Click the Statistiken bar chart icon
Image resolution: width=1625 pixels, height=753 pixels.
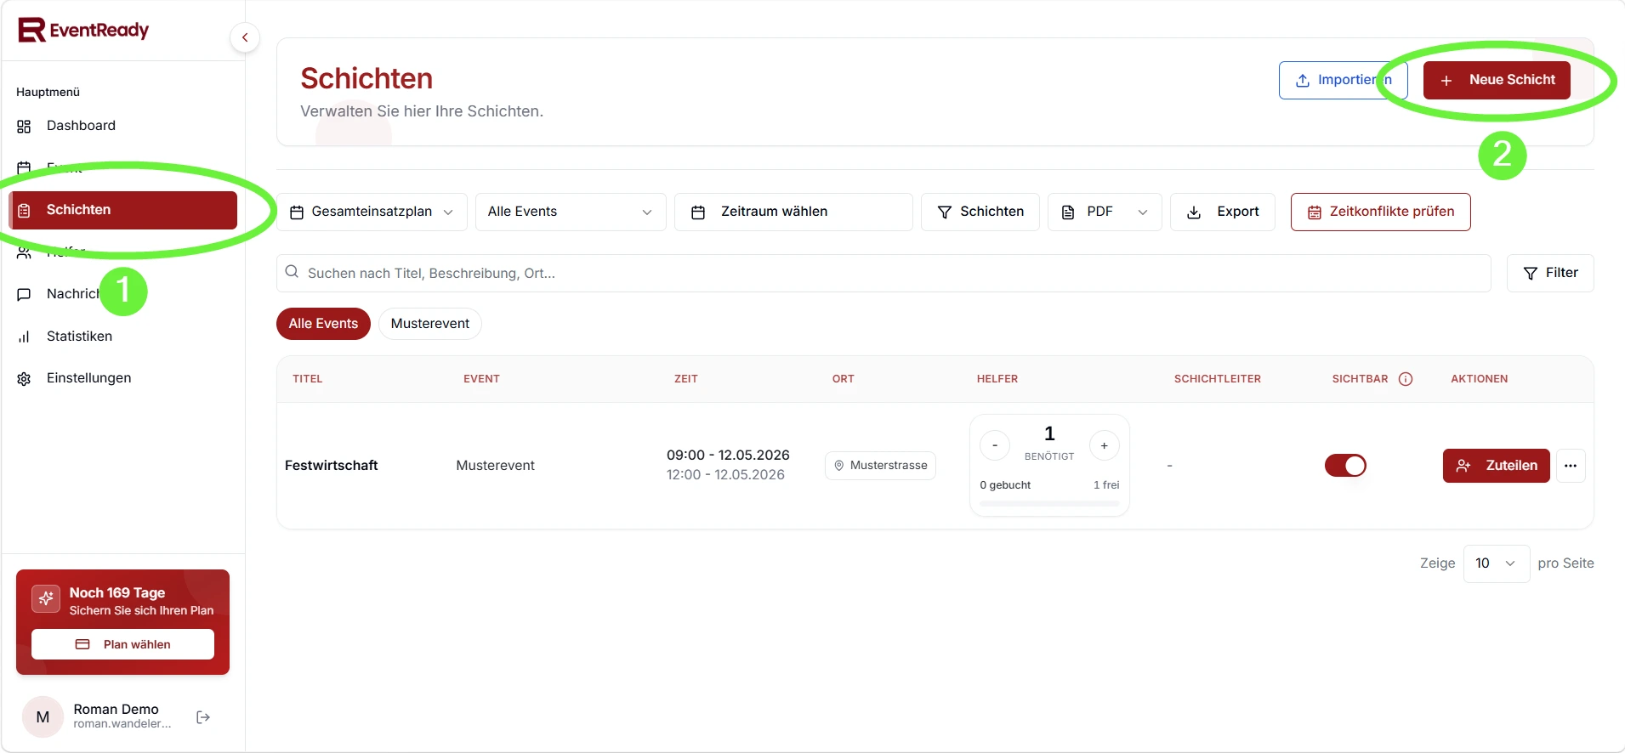[24, 337]
